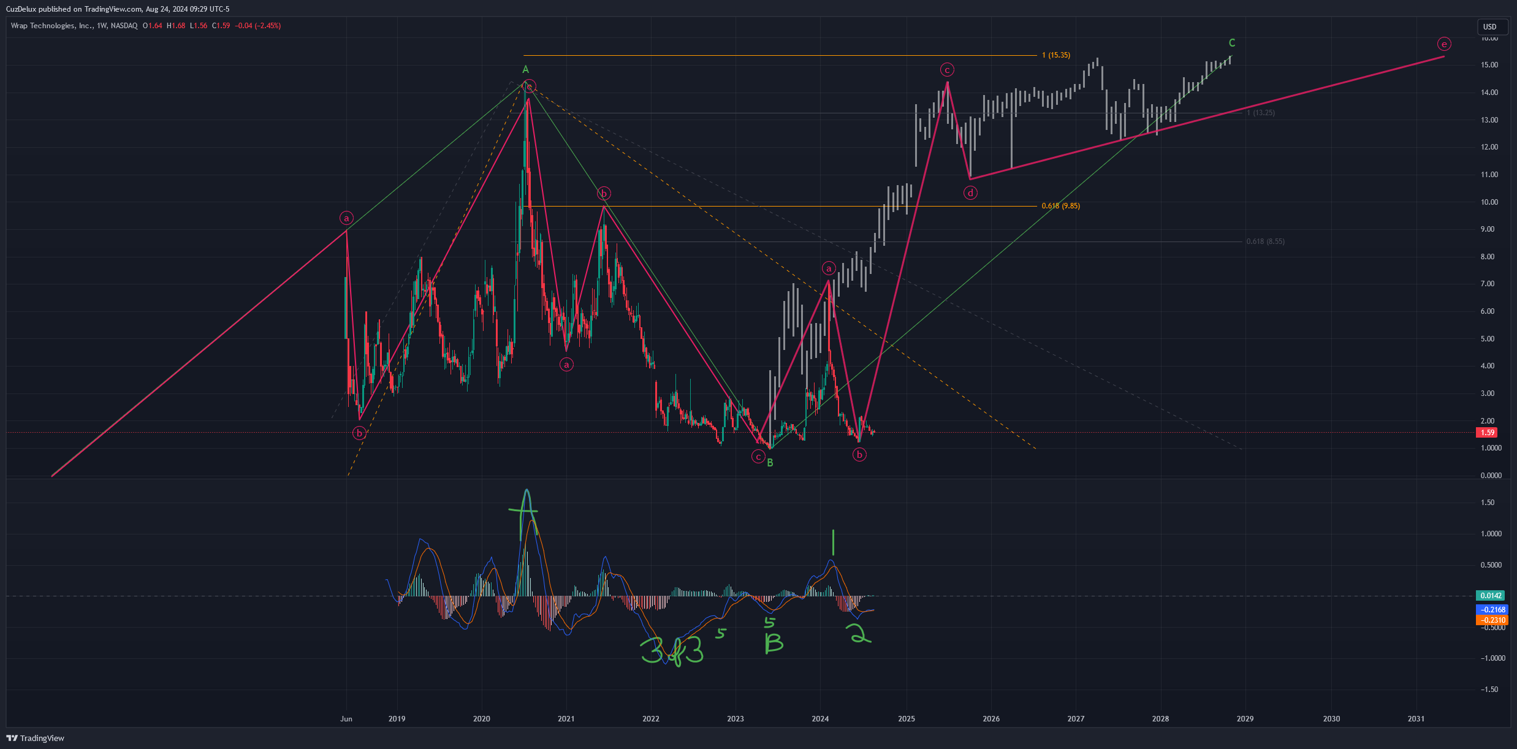
Task: Click the orange −0.2310 signal value tag
Action: pyautogui.click(x=1493, y=620)
